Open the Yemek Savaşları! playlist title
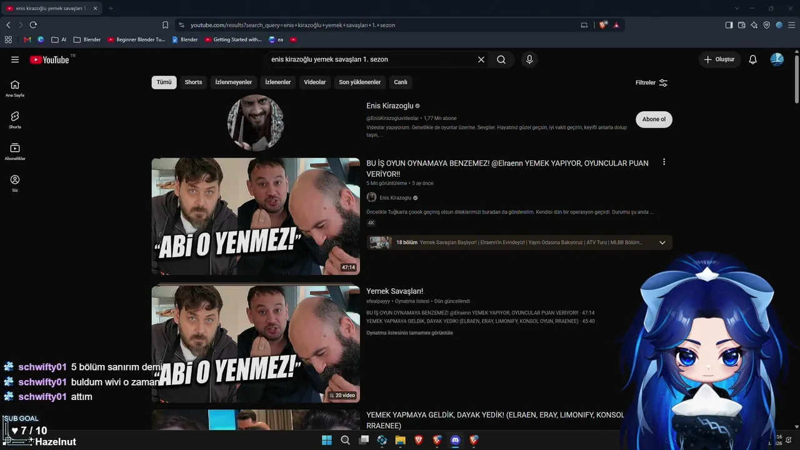 tap(395, 291)
